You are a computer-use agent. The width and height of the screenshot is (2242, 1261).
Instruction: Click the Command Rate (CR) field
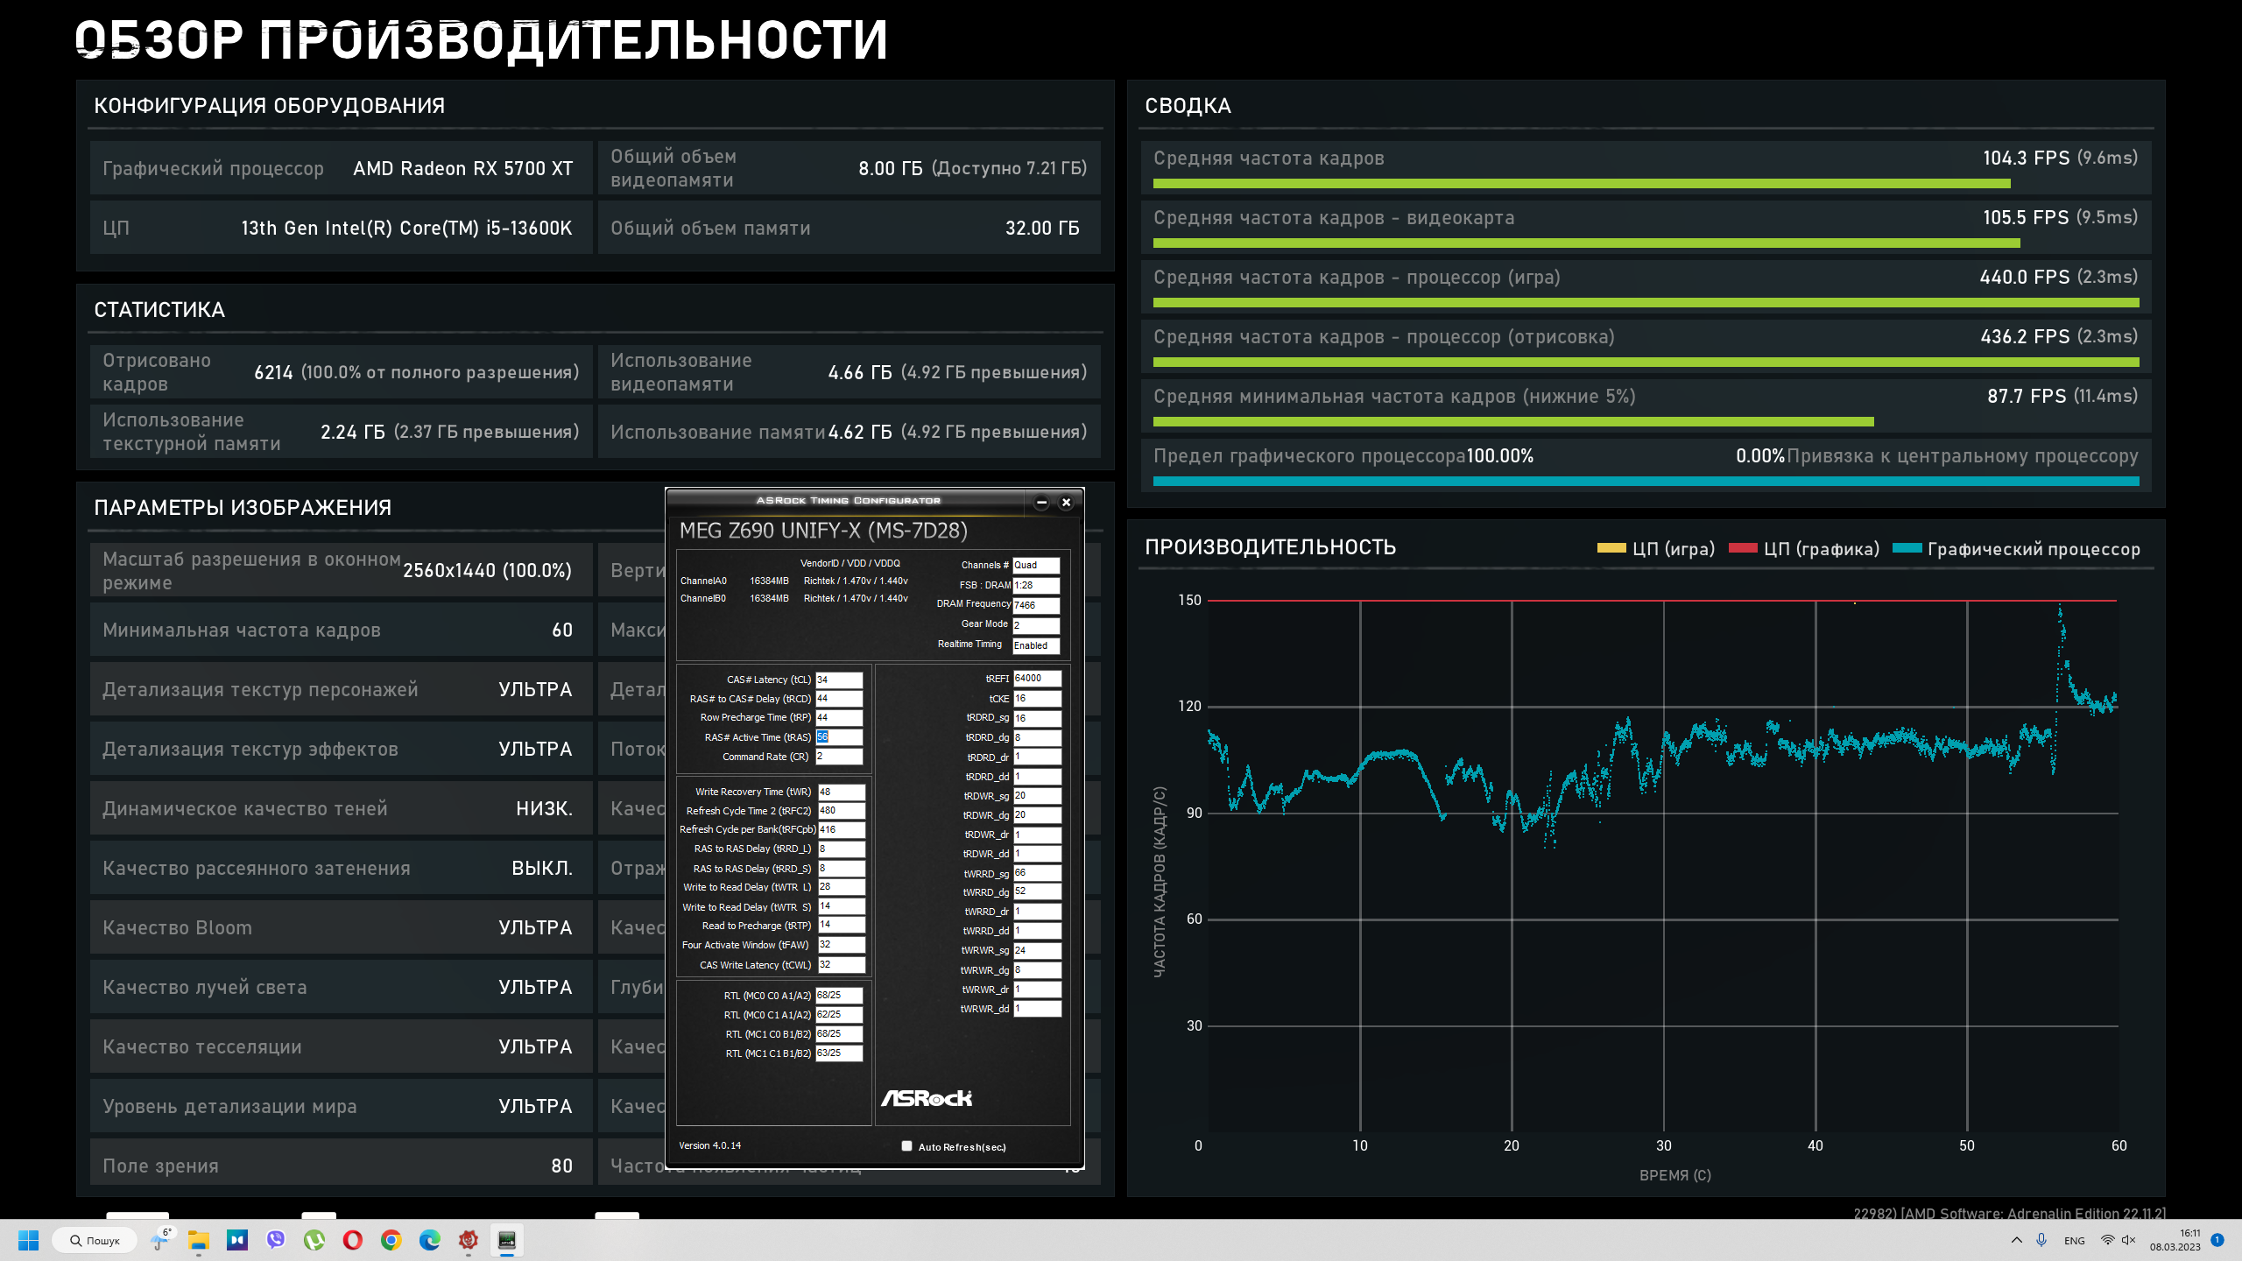pos(839,757)
